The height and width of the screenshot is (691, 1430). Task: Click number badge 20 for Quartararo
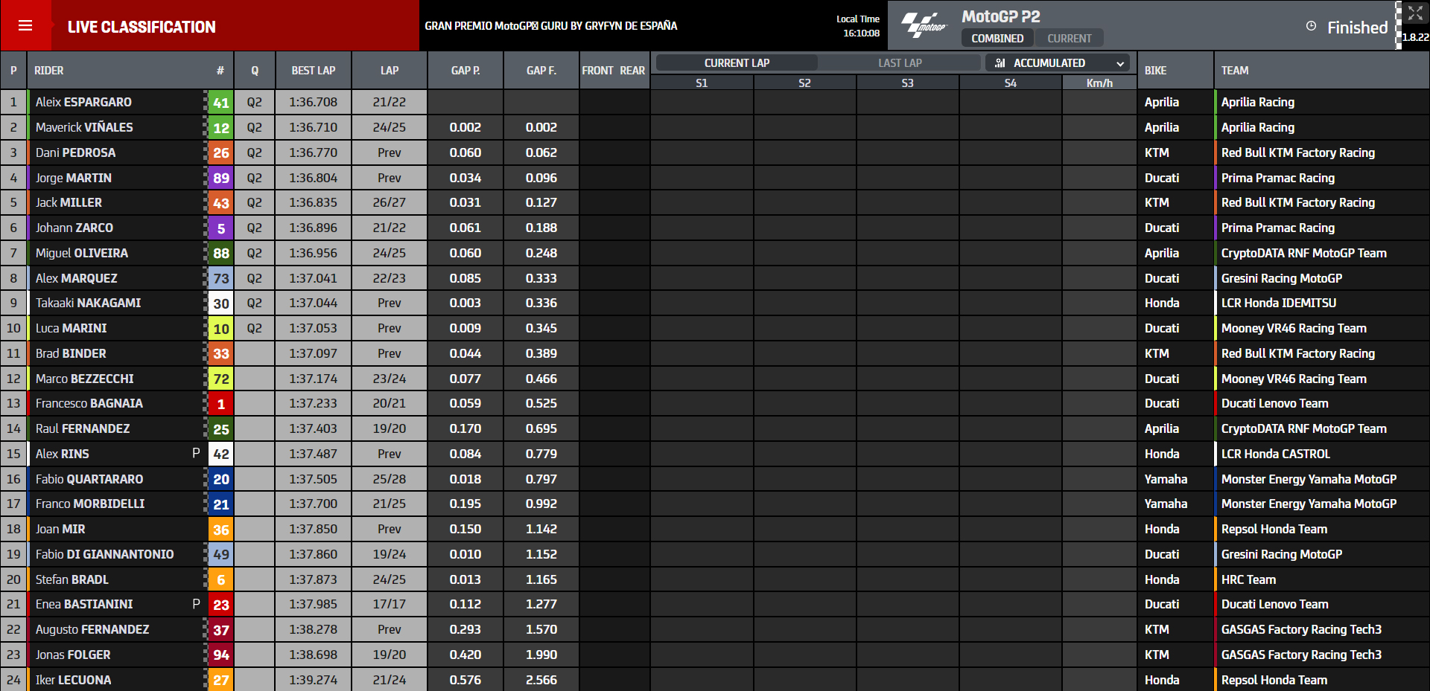220,479
